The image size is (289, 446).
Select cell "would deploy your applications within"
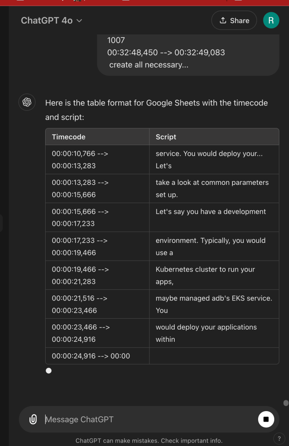214,333
